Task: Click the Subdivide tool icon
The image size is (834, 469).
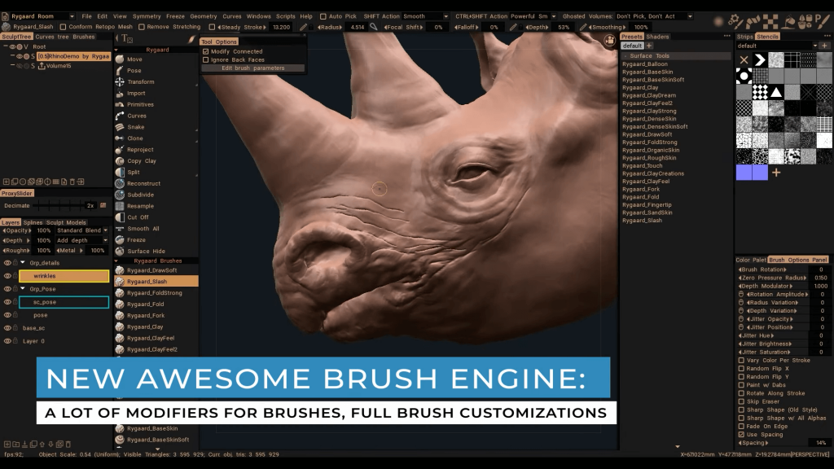Action: click(x=120, y=195)
